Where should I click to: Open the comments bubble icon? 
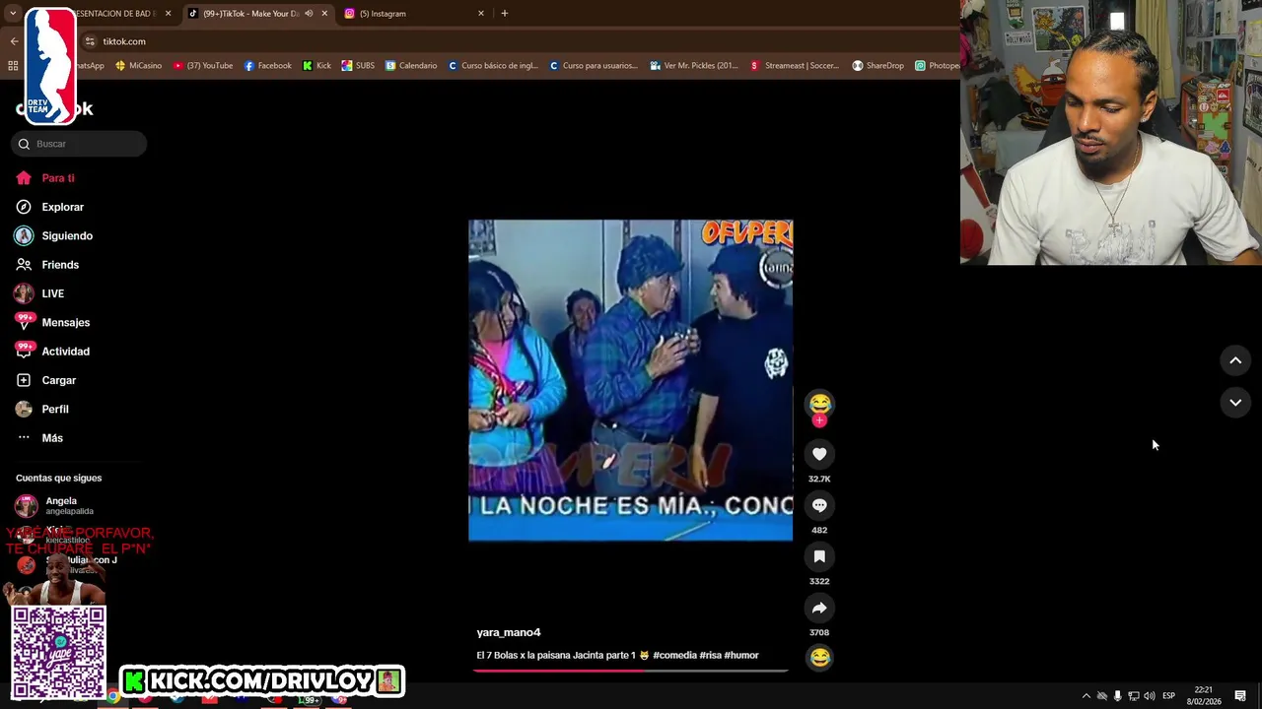pos(819,505)
